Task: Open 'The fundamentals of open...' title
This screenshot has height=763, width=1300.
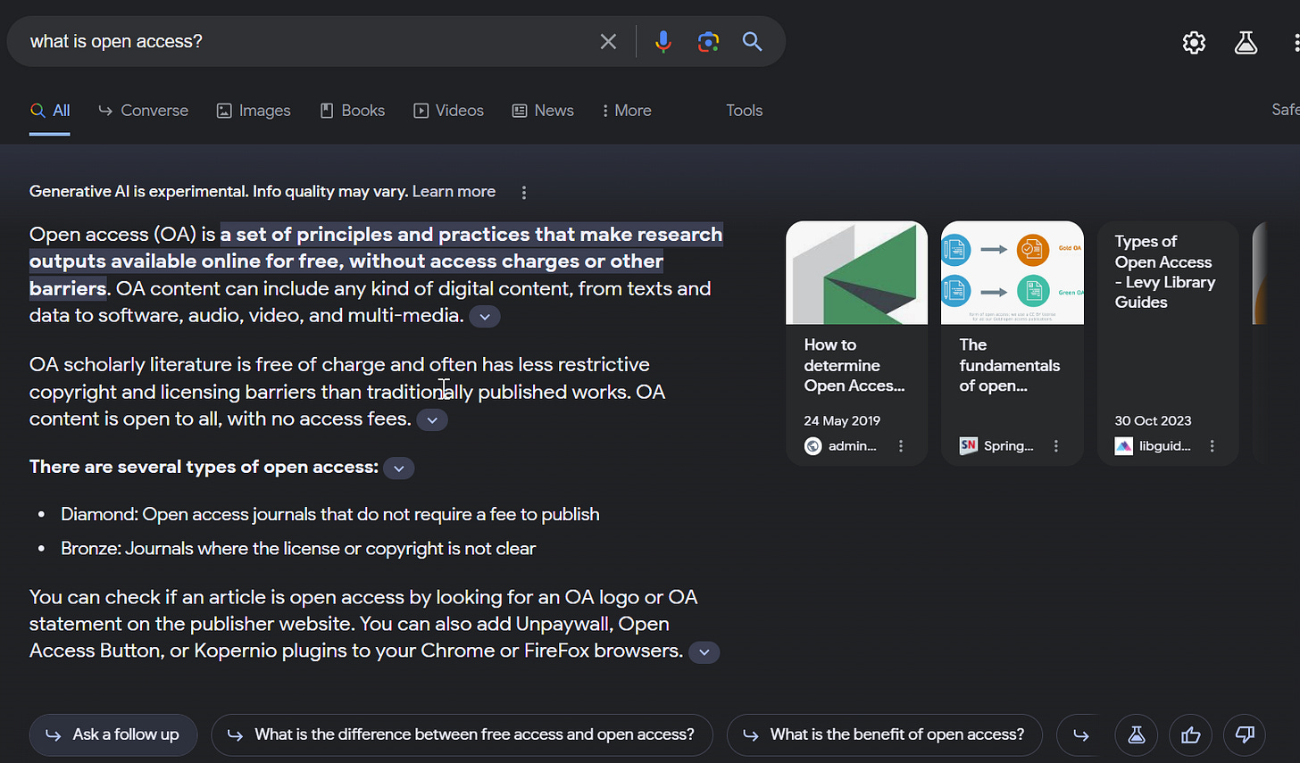Action: pos(1010,365)
